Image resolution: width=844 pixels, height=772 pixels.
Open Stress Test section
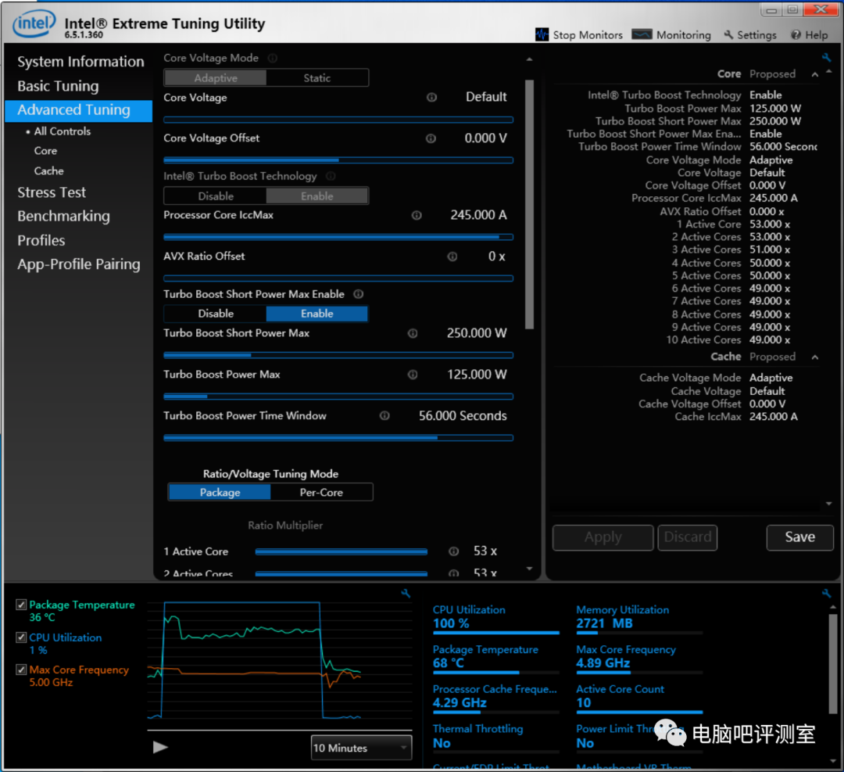(x=52, y=192)
